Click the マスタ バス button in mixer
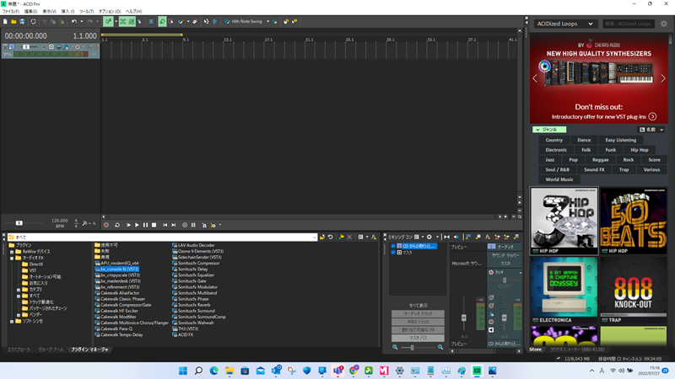This screenshot has width=675, height=379. click(x=418, y=339)
